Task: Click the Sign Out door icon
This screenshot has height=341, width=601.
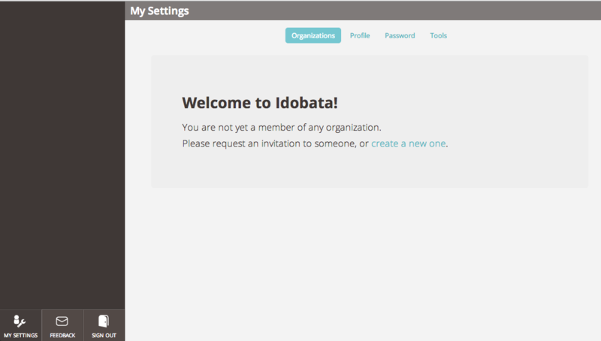Action: [104, 321]
